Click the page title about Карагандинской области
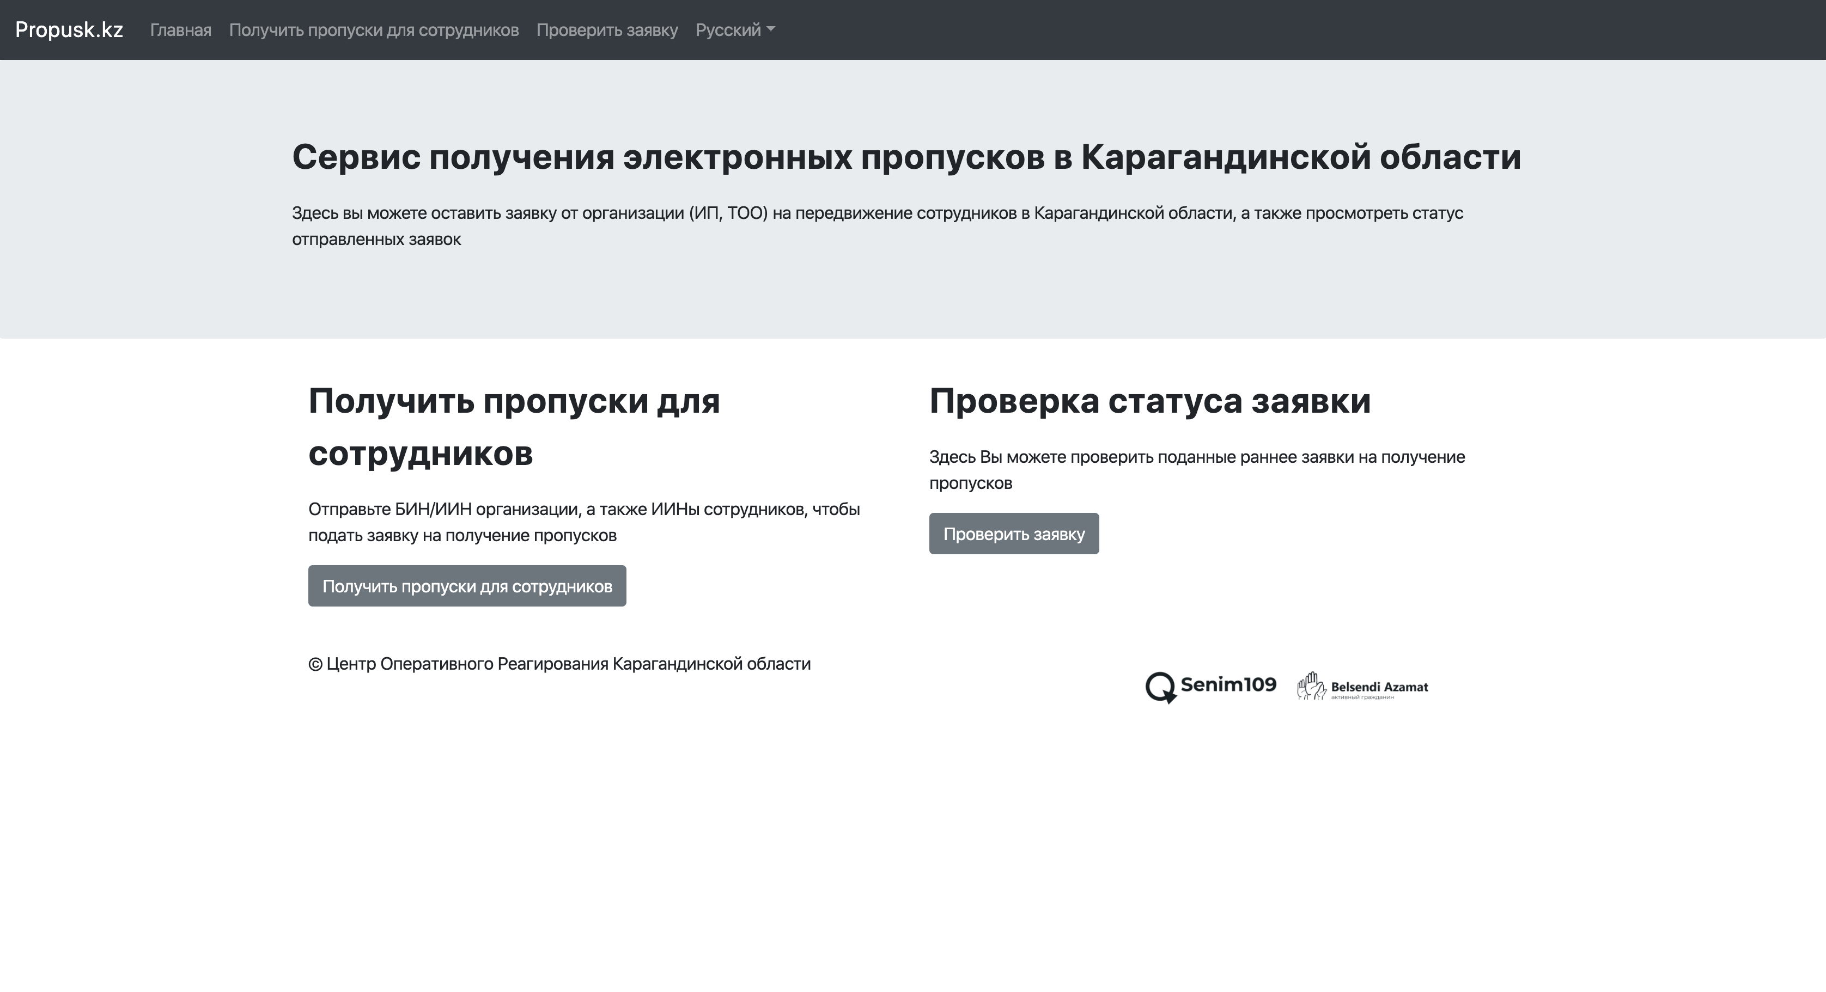 906,157
